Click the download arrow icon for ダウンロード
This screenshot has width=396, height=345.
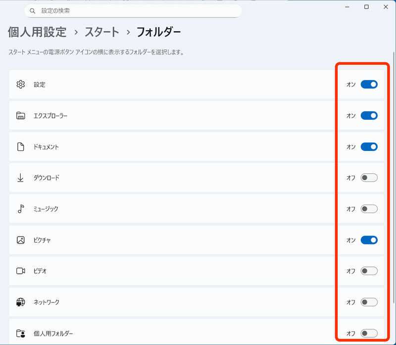[x=20, y=178]
